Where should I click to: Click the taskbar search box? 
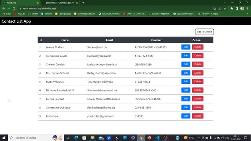[x=36, y=137]
